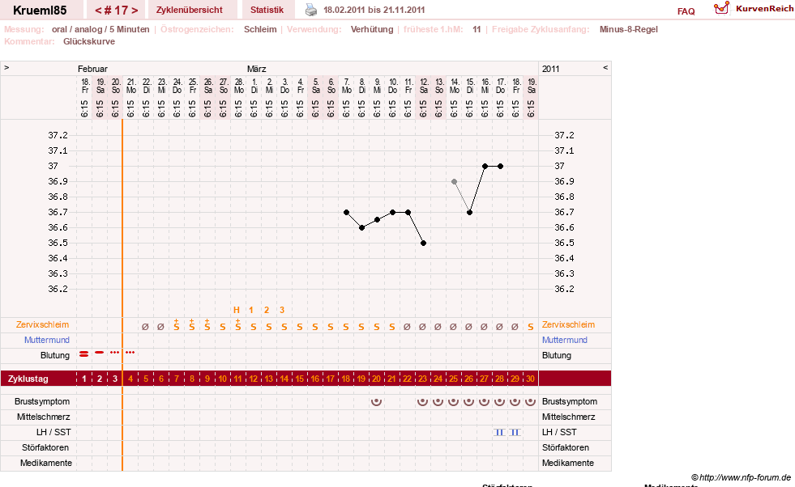The height and width of the screenshot is (487, 795).
Task: Click cycle day 17 in the Zyklustag bar
Action: click(330, 379)
